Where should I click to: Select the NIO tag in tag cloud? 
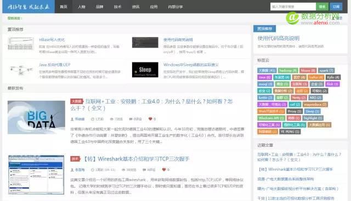(x=315, y=97)
